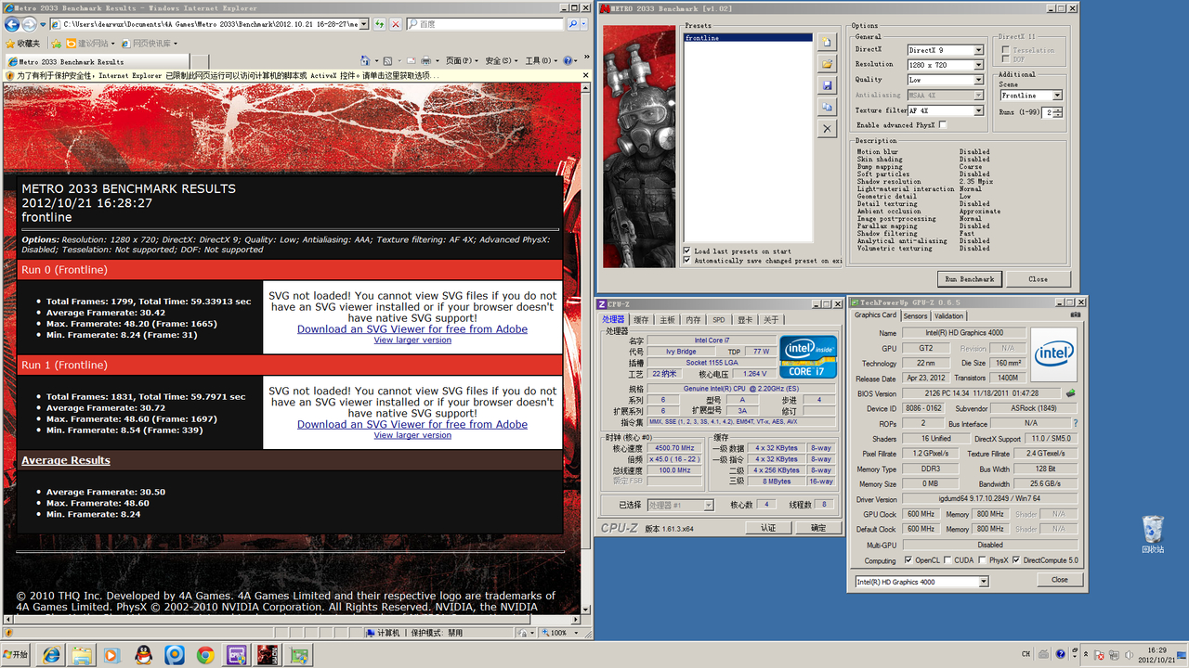Image resolution: width=1189 pixels, height=668 pixels.
Task: Open the Recycle Bin on desktop
Action: [x=1153, y=534]
